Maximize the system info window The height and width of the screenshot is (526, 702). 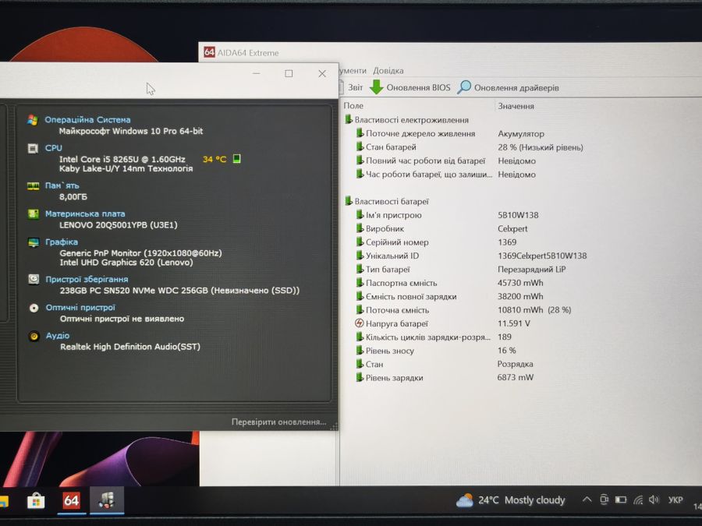(289, 73)
